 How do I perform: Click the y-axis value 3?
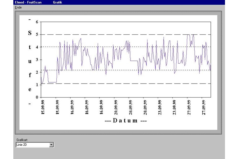point(37,60)
